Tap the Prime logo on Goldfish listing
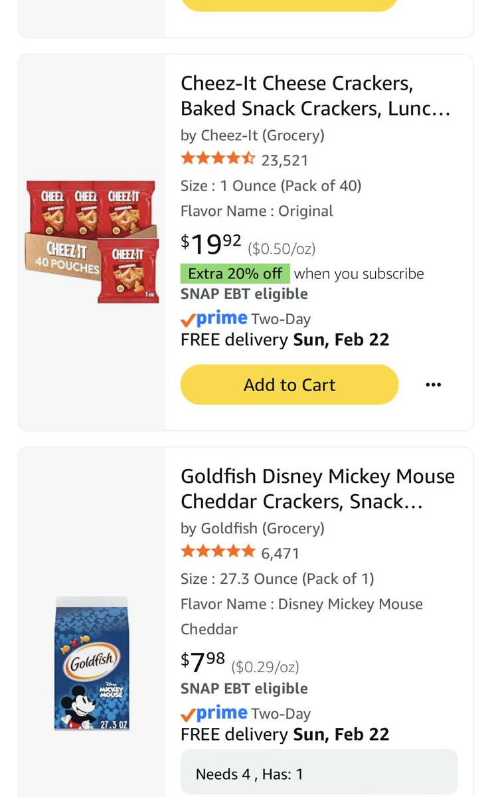This screenshot has width=492, height=797. point(214,713)
